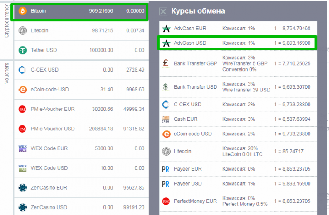Image resolution: width=329 pixels, height=215 pixels.
Task: Click the Litecoin icon in the currency list
Action: pyautogui.click(x=22, y=30)
